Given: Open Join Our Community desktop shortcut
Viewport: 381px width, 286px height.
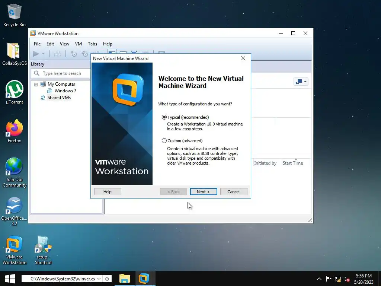Looking at the screenshot, I should coord(14,173).
